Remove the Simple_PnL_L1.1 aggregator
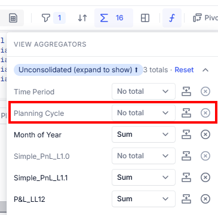218x215 pixels. pos(205,177)
